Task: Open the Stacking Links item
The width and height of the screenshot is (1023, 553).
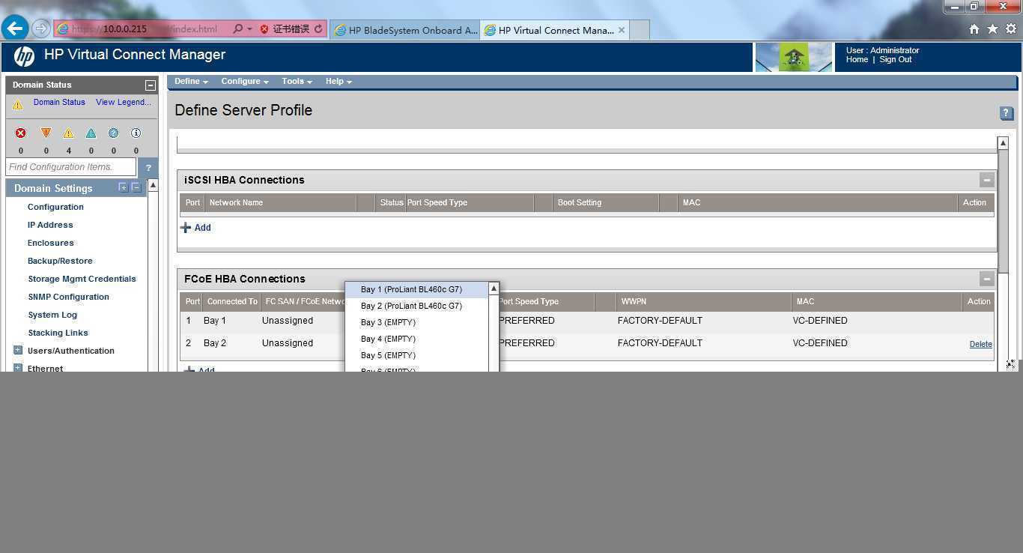Action: pyautogui.click(x=58, y=333)
